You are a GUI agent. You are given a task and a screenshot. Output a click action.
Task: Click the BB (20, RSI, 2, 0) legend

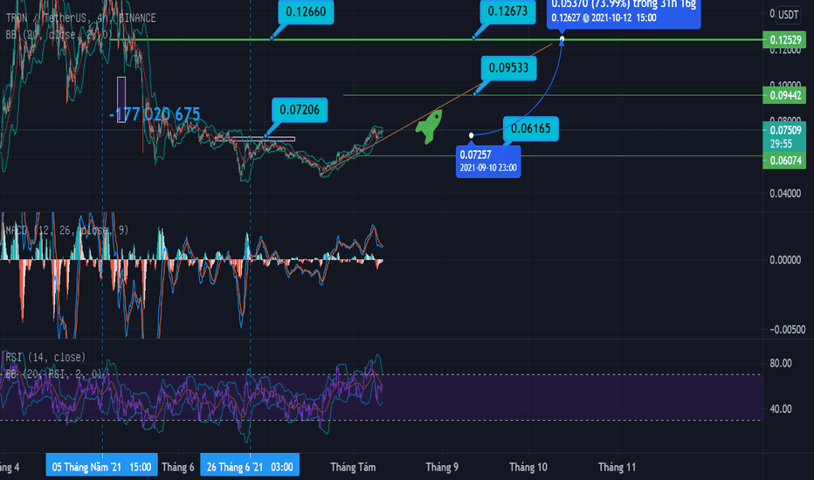point(54,374)
